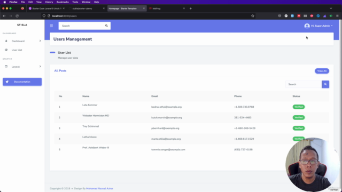Open the Firefox application menu icon

click(x=337, y=16)
